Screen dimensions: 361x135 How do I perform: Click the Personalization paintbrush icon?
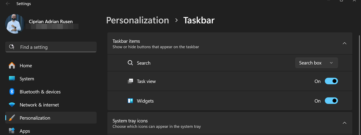(x=12, y=118)
